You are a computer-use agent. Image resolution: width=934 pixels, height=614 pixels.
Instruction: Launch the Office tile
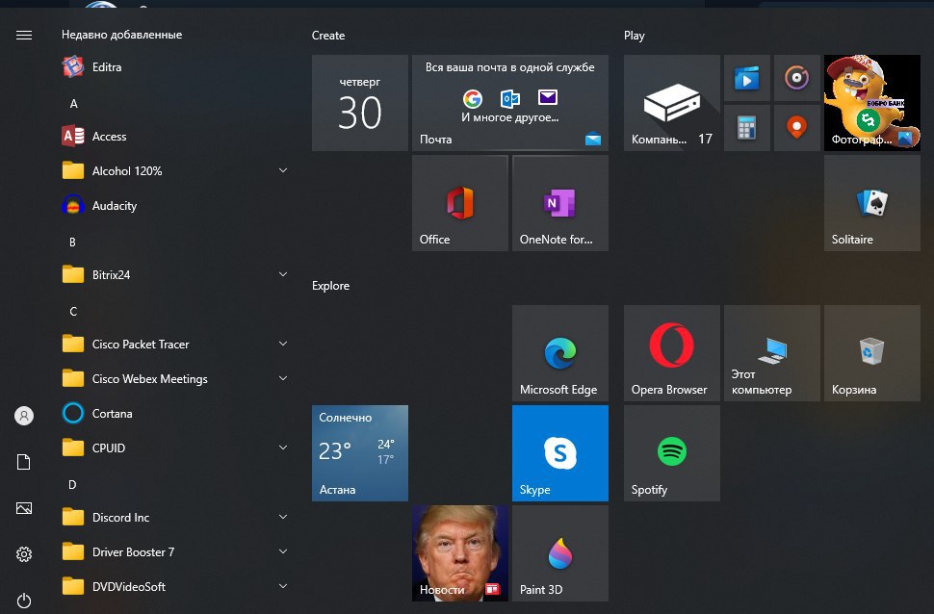point(460,203)
